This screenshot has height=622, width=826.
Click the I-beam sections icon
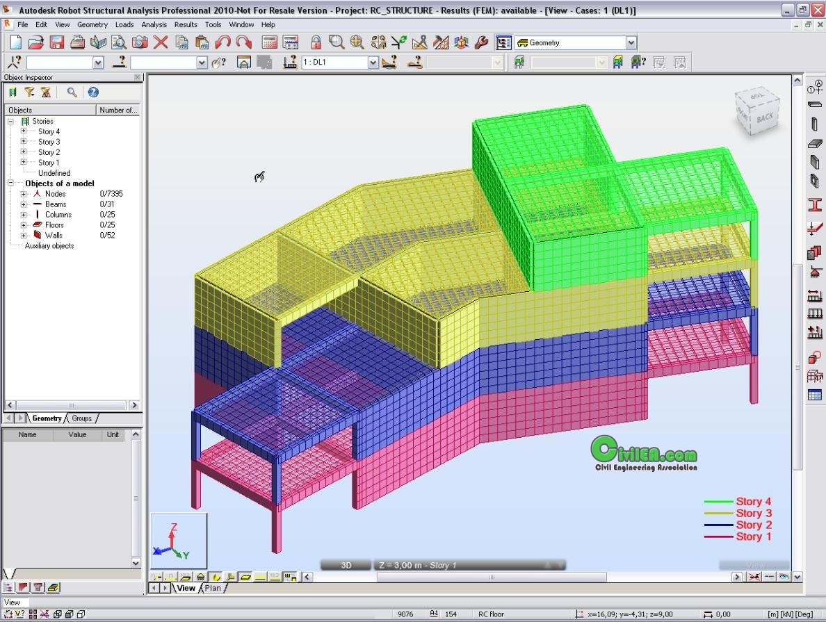[814, 205]
